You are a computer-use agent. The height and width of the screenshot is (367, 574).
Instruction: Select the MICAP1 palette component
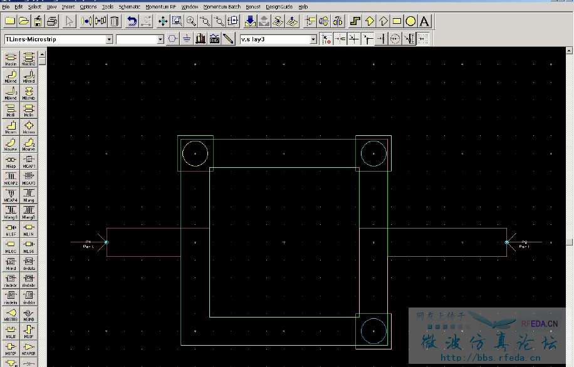pyautogui.click(x=29, y=162)
